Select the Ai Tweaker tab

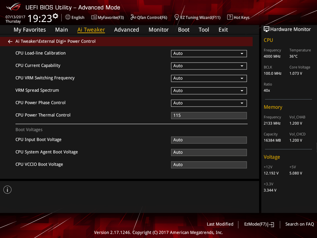[91, 30]
